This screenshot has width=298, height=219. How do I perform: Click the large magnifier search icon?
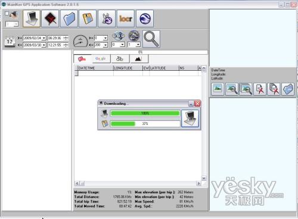[x=151, y=39]
